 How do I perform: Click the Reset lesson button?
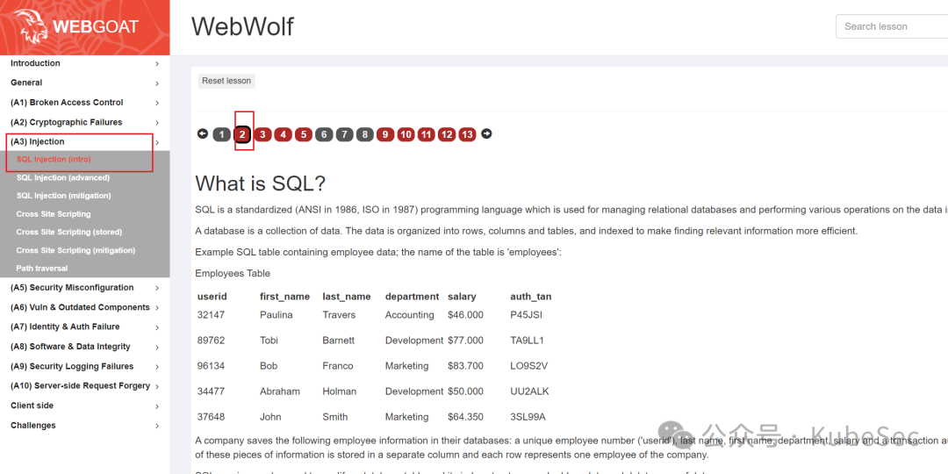coord(226,81)
